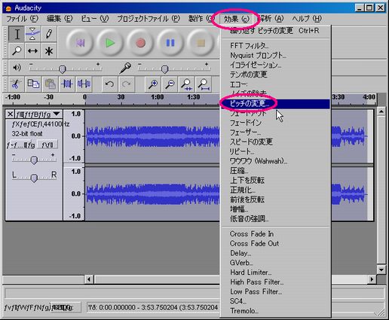This screenshot has height=320, width=389.
Task: Choose 圧縮 menu entry
Action: tap(275, 171)
